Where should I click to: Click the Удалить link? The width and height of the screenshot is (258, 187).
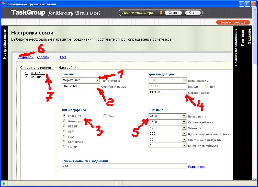coord(43,57)
